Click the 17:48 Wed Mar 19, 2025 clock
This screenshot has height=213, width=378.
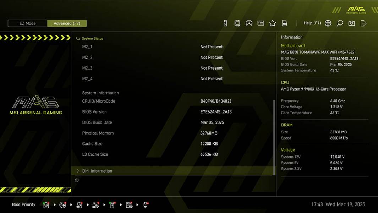point(338,204)
